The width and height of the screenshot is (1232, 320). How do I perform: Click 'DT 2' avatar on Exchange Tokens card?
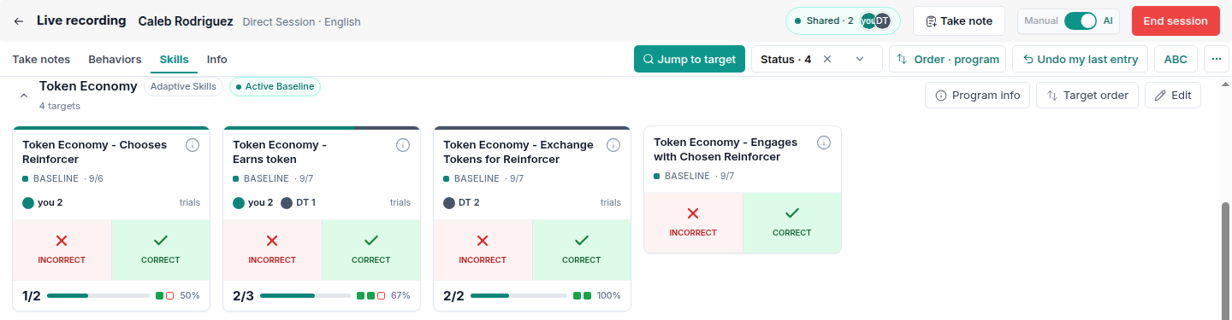[x=449, y=203]
